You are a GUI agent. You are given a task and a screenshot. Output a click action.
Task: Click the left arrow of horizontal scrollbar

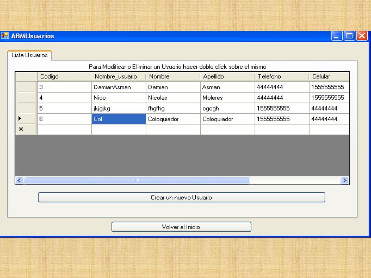pyautogui.click(x=20, y=180)
